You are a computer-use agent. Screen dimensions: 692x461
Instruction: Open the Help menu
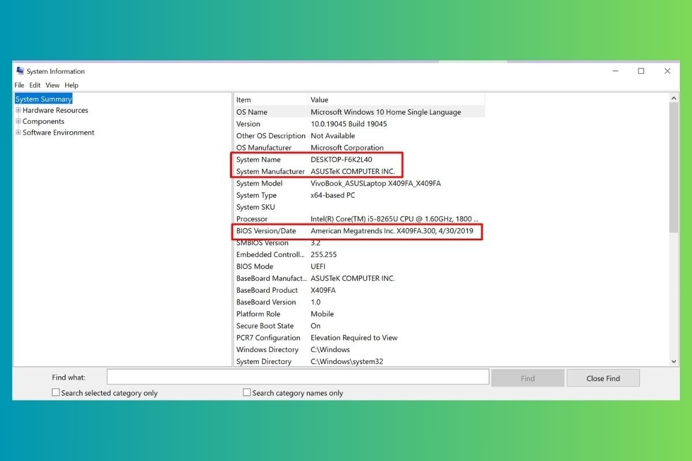71,85
